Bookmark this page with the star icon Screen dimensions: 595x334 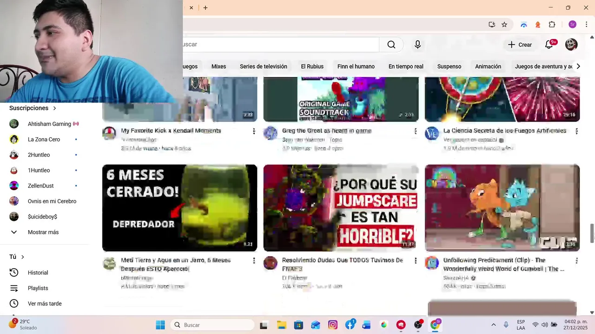[x=504, y=25]
